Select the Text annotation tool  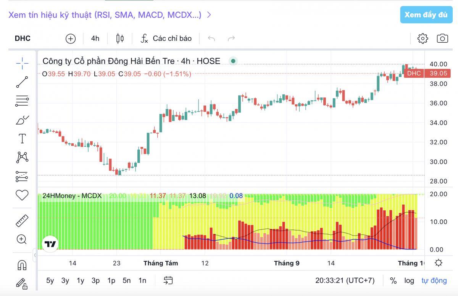pos(22,139)
